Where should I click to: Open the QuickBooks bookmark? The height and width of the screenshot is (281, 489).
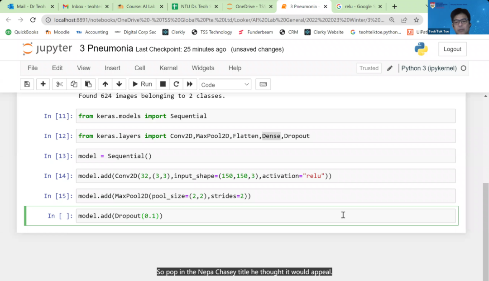tap(22, 32)
